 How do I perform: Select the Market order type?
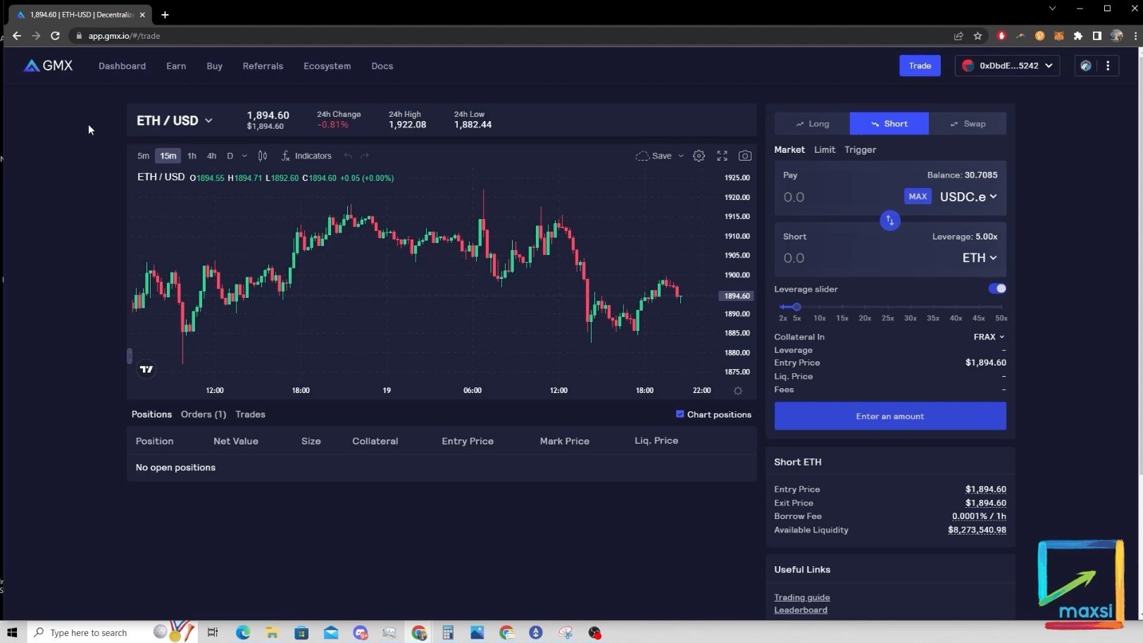click(x=789, y=149)
